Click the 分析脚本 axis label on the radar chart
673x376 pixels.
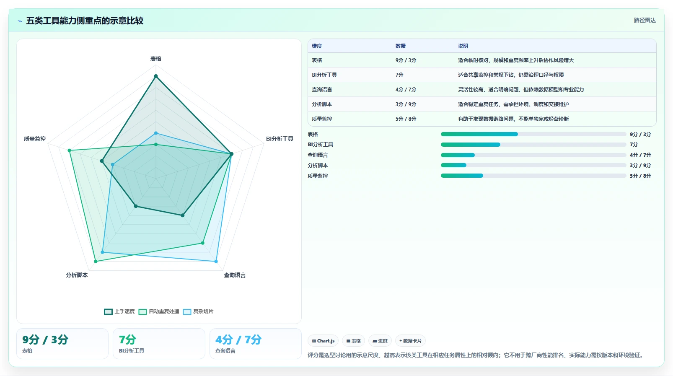pyautogui.click(x=77, y=275)
